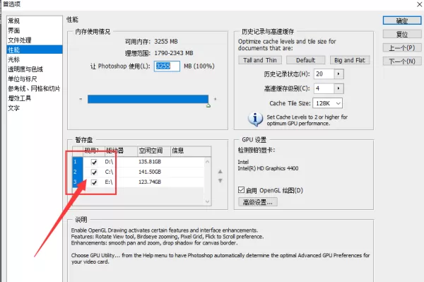Move scratch disk up with the up arrow
The image size is (424, 282).
click(x=220, y=172)
